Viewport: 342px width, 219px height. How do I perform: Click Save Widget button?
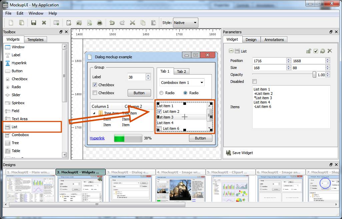tap(239, 153)
